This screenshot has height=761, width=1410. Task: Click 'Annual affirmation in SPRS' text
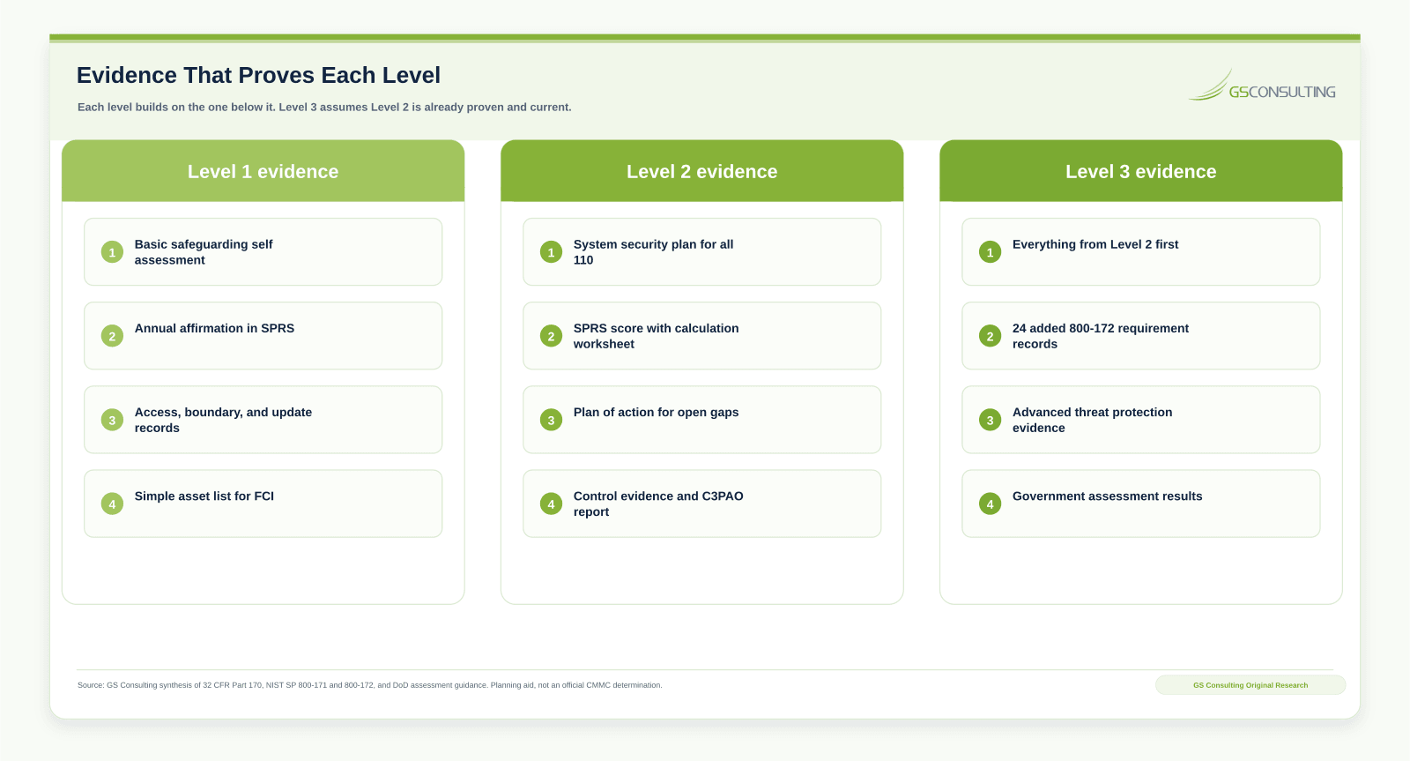pyautogui.click(x=214, y=328)
